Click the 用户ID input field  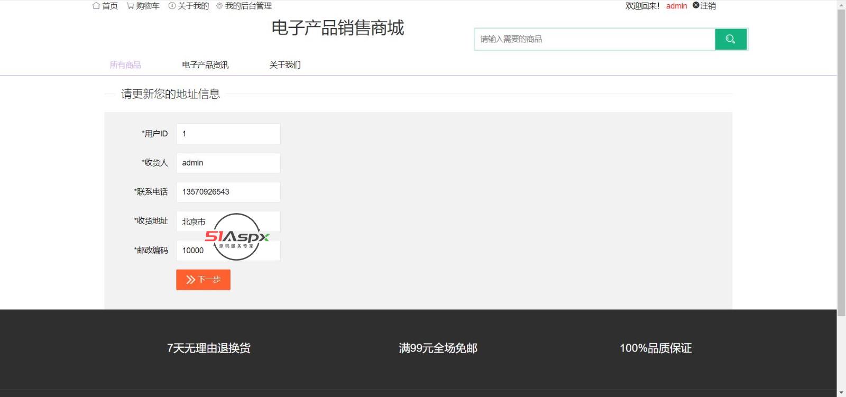[x=228, y=134]
